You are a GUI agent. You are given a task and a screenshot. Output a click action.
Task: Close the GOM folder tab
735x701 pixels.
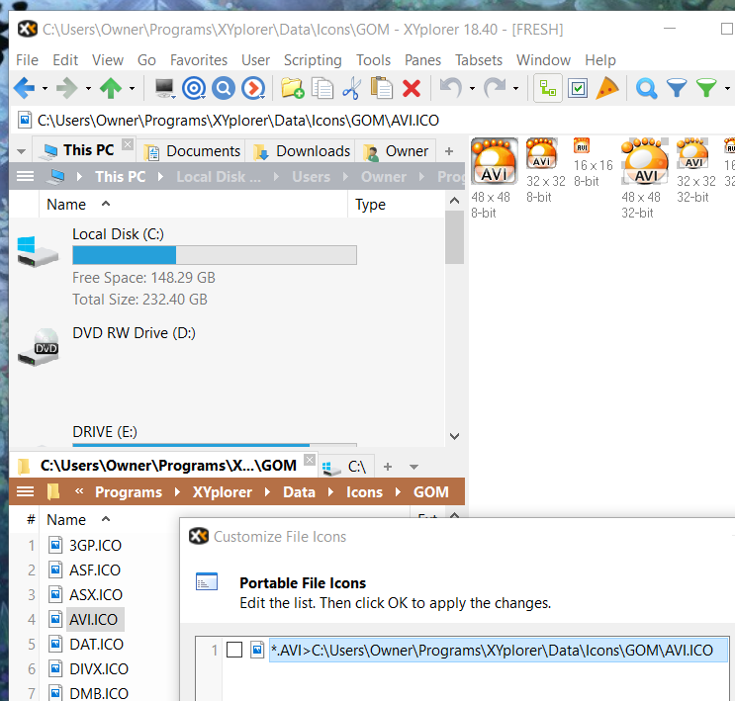tap(310, 460)
